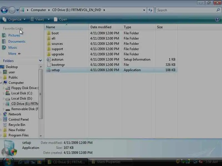Open the Pictures favorite link
This screenshot has width=222, height=166.
point(14,35)
